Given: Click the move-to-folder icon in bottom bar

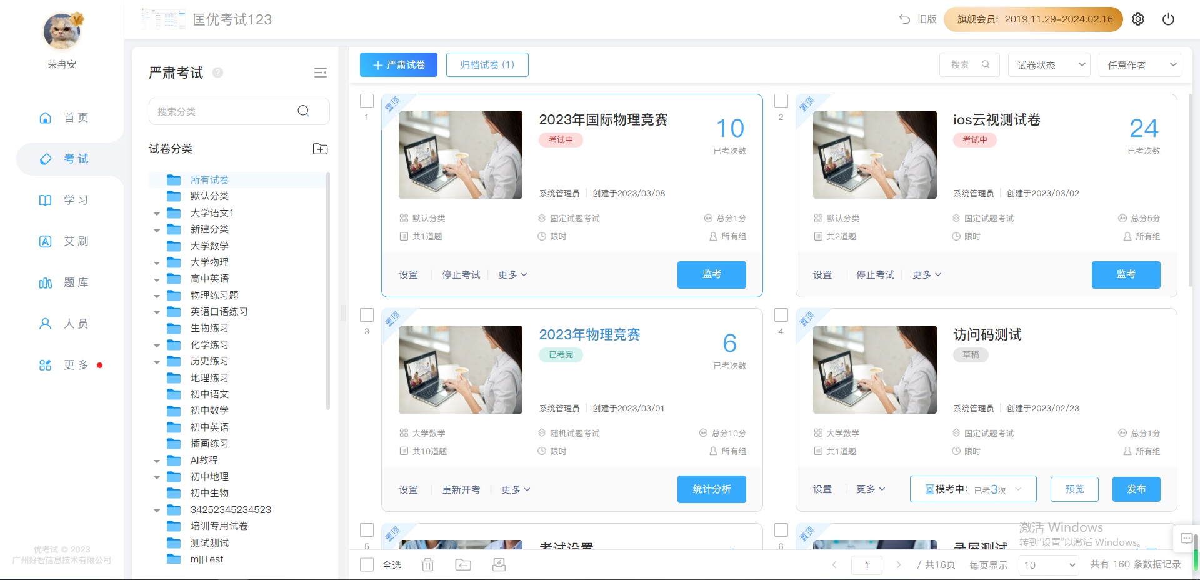Looking at the screenshot, I should point(463,565).
